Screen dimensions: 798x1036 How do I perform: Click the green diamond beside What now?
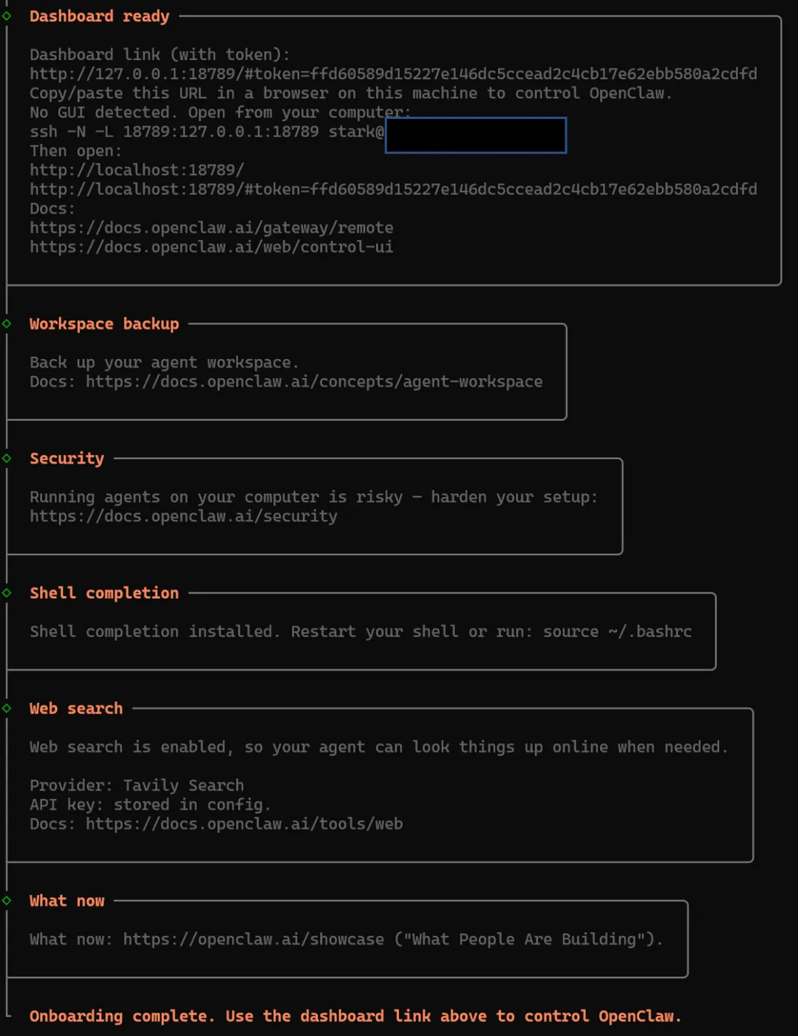pyautogui.click(x=7, y=900)
